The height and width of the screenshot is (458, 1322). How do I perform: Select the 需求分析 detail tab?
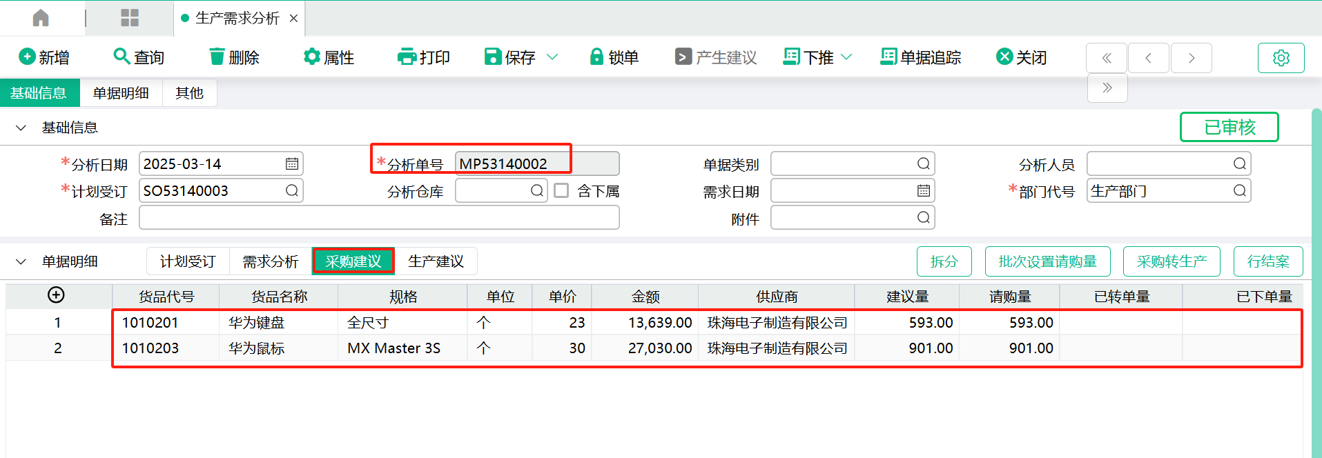point(271,261)
